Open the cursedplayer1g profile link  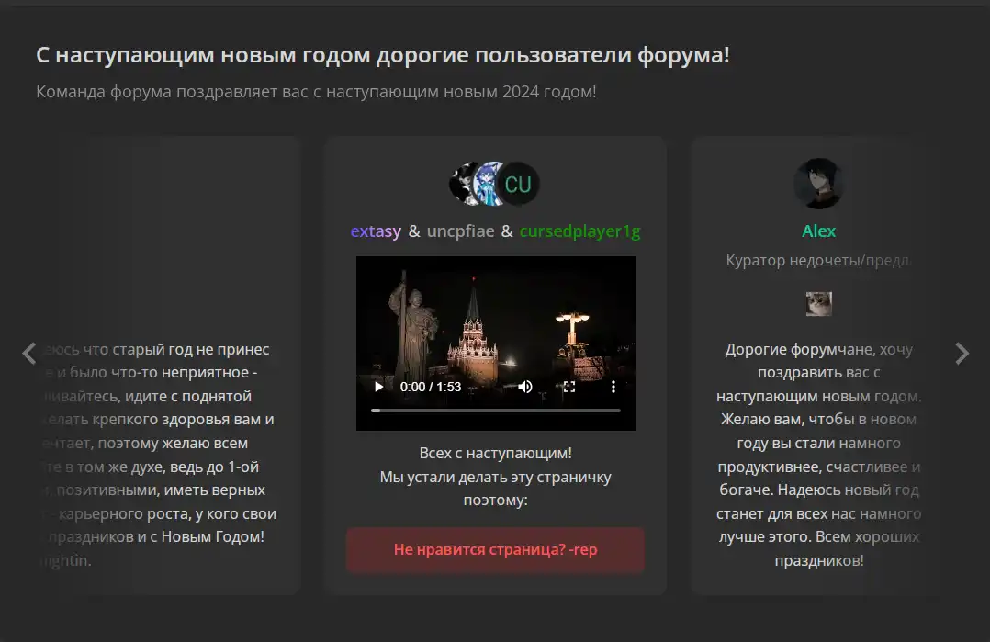[579, 231]
